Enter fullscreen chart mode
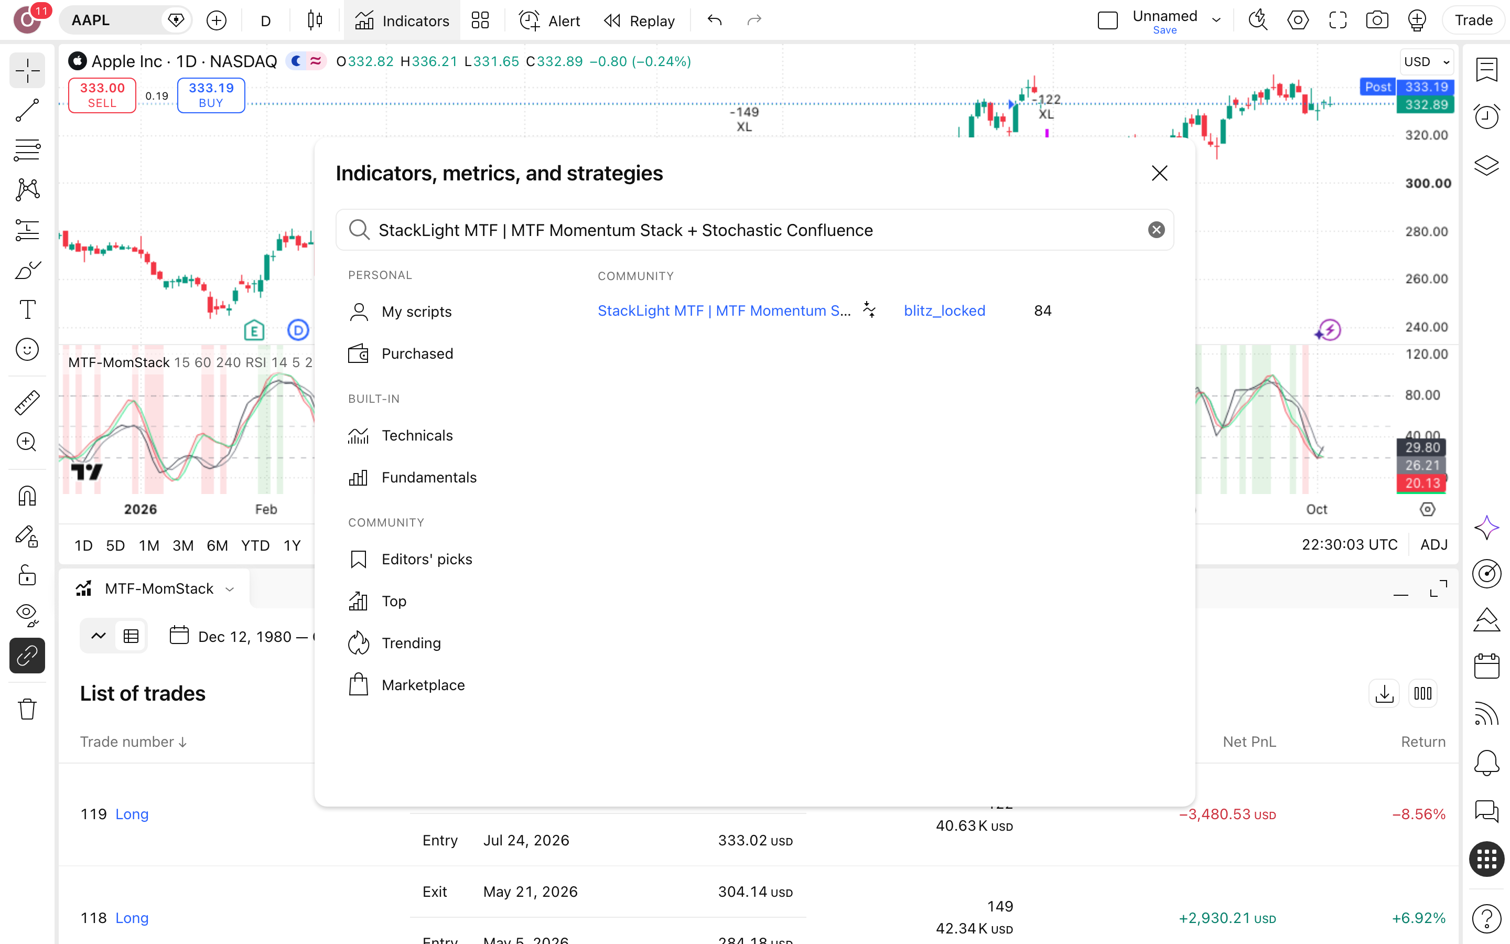The image size is (1510, 944). (1338, 20)
